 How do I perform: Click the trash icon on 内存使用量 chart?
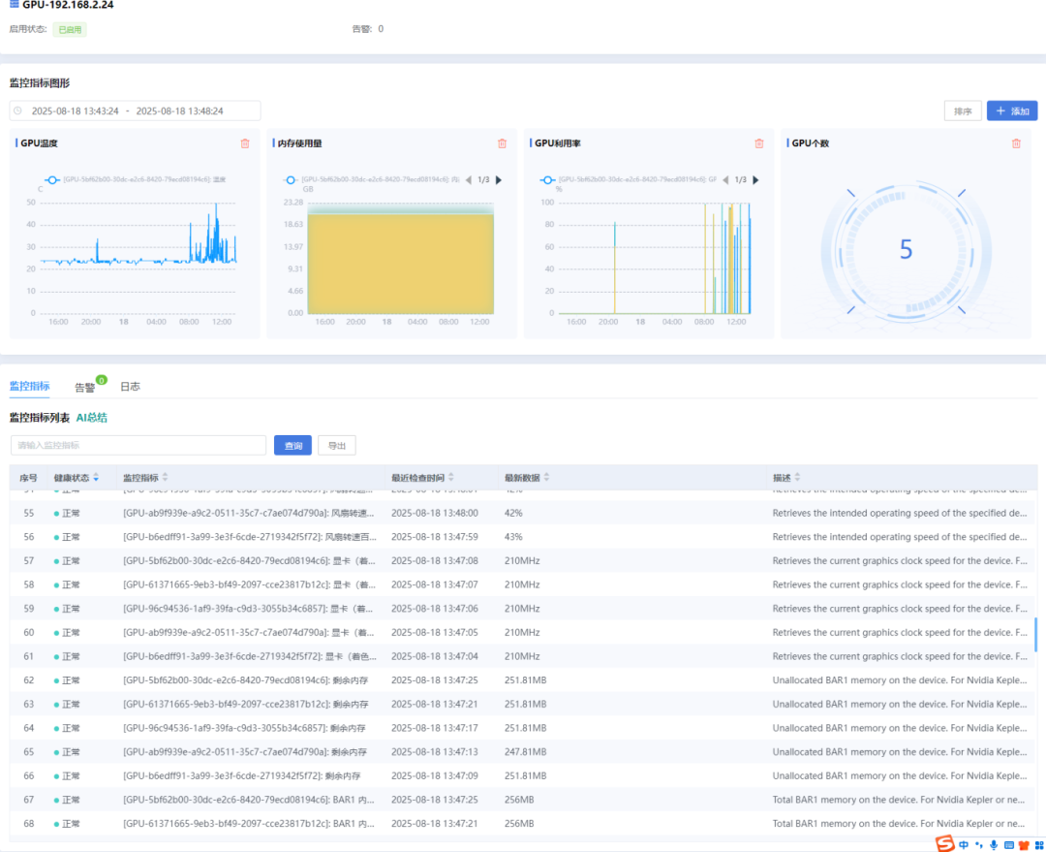point(502,143)
